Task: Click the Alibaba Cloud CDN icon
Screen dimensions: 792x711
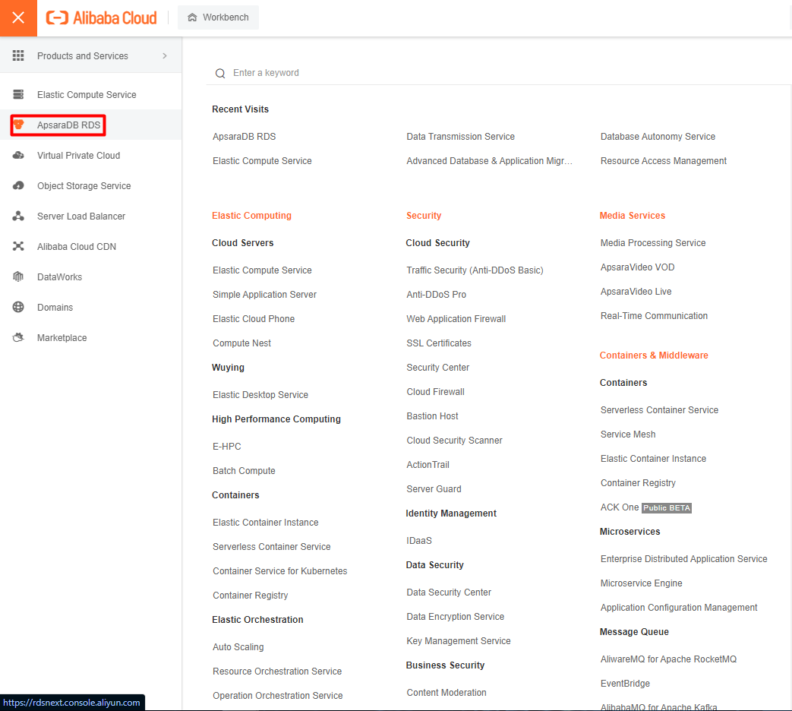Action: 19,247
